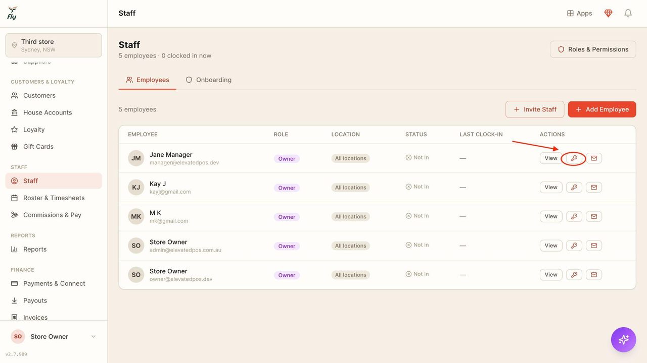Click email owner@elevatedpos.dev
The width and height of the screenshot is (647, 363).
(x=181, y=280)
